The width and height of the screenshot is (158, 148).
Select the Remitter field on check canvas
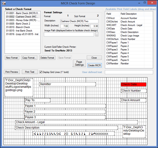pos(68,84)
